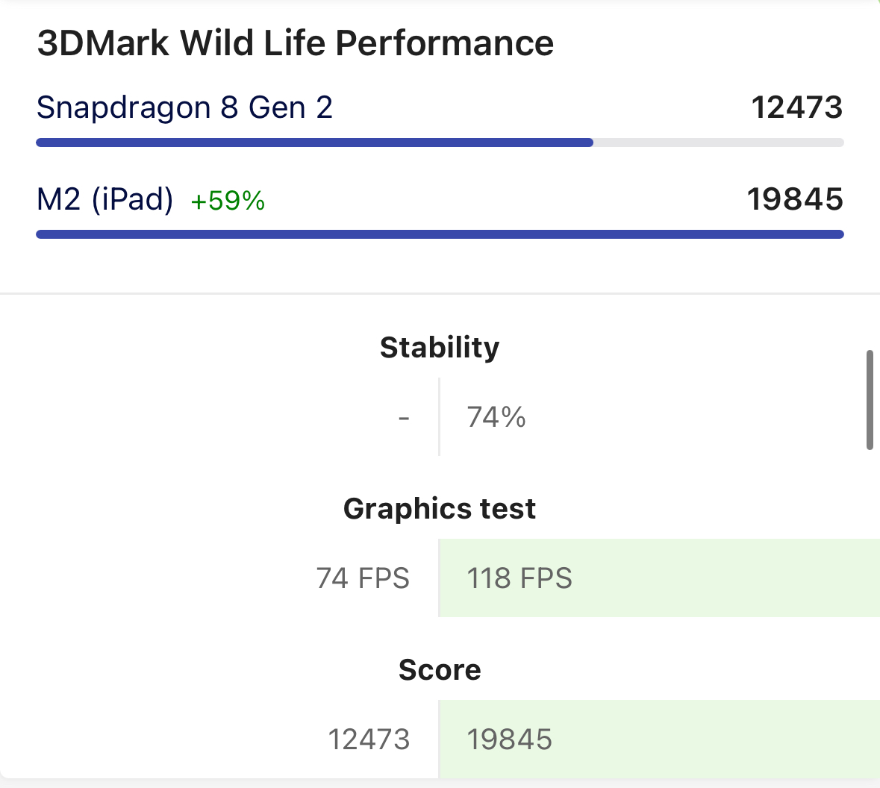Click the bold 19845 score beside M2
880x788 pixels.
(795, 199)
